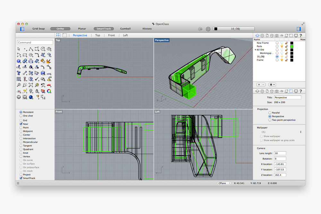The image size is (321, 214).
Task: Toggle visibility lightbulb of Parts layer
Action: coord(282,46)
